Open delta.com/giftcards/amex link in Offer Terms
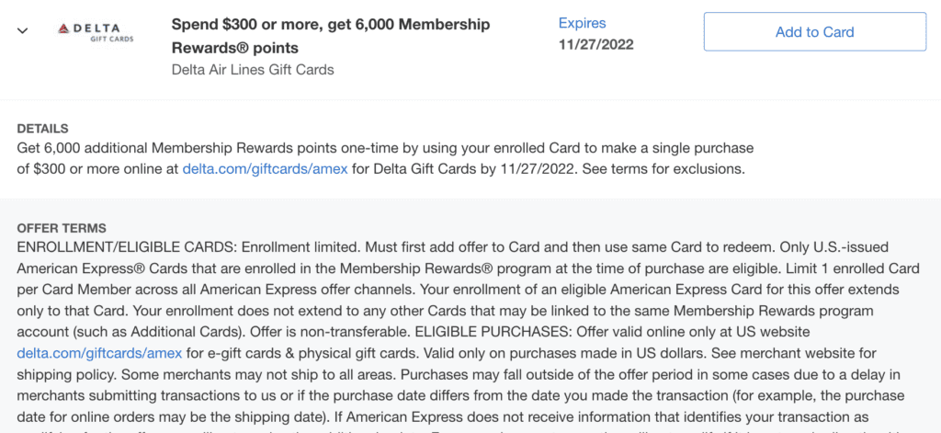Viewport: 941px width, 433px height. click(x=99, y=352)
